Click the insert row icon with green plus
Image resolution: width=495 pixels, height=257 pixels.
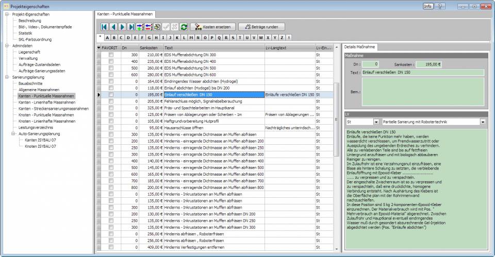tap(140, 27)
